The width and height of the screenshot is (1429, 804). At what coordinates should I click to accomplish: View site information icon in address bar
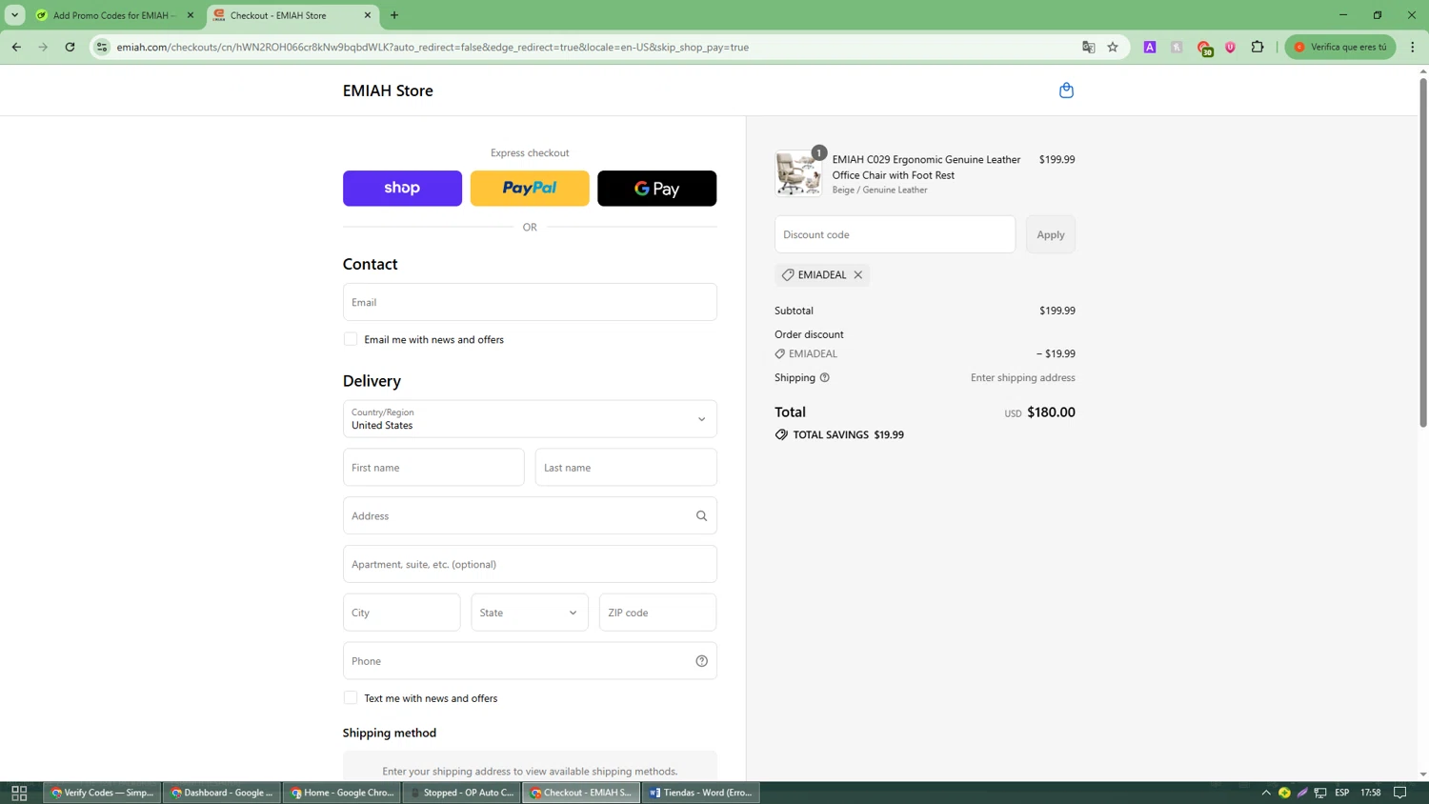pyautogui.click(x=102, y=47)
